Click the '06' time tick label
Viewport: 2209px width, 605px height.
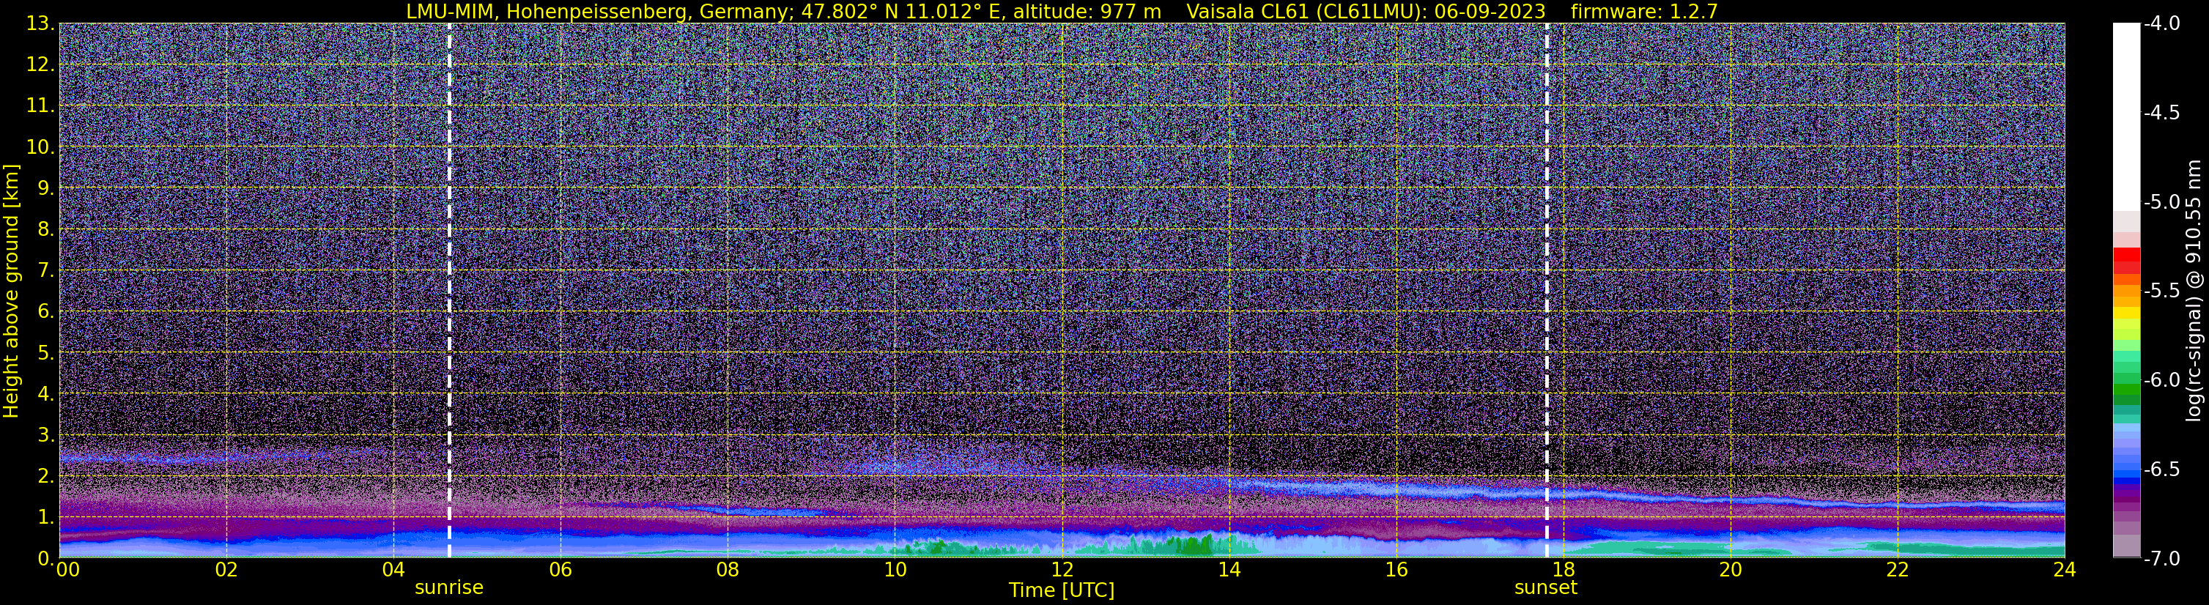pos(560,570)
